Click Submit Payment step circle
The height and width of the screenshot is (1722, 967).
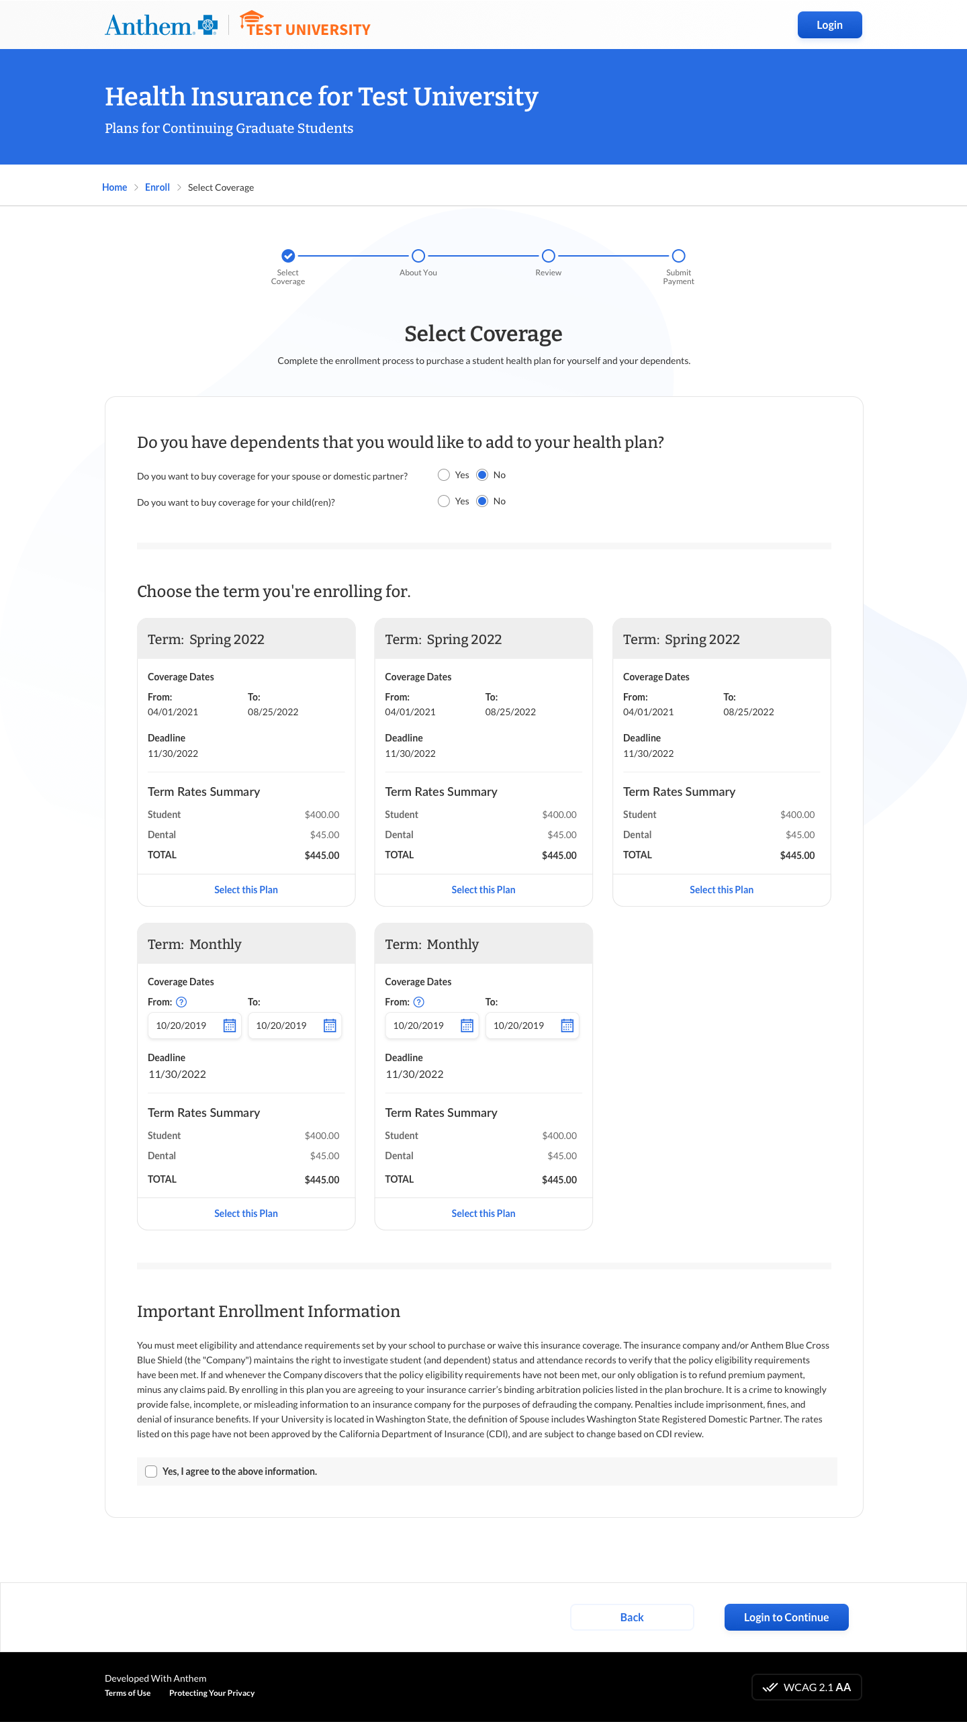(679, 256)
